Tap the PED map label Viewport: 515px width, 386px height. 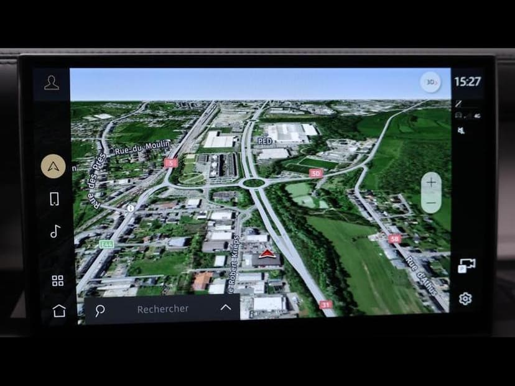(265, 141)
